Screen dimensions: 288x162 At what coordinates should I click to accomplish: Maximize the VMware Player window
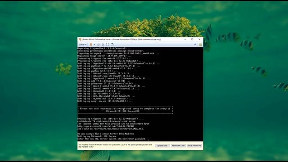[192, 39]
